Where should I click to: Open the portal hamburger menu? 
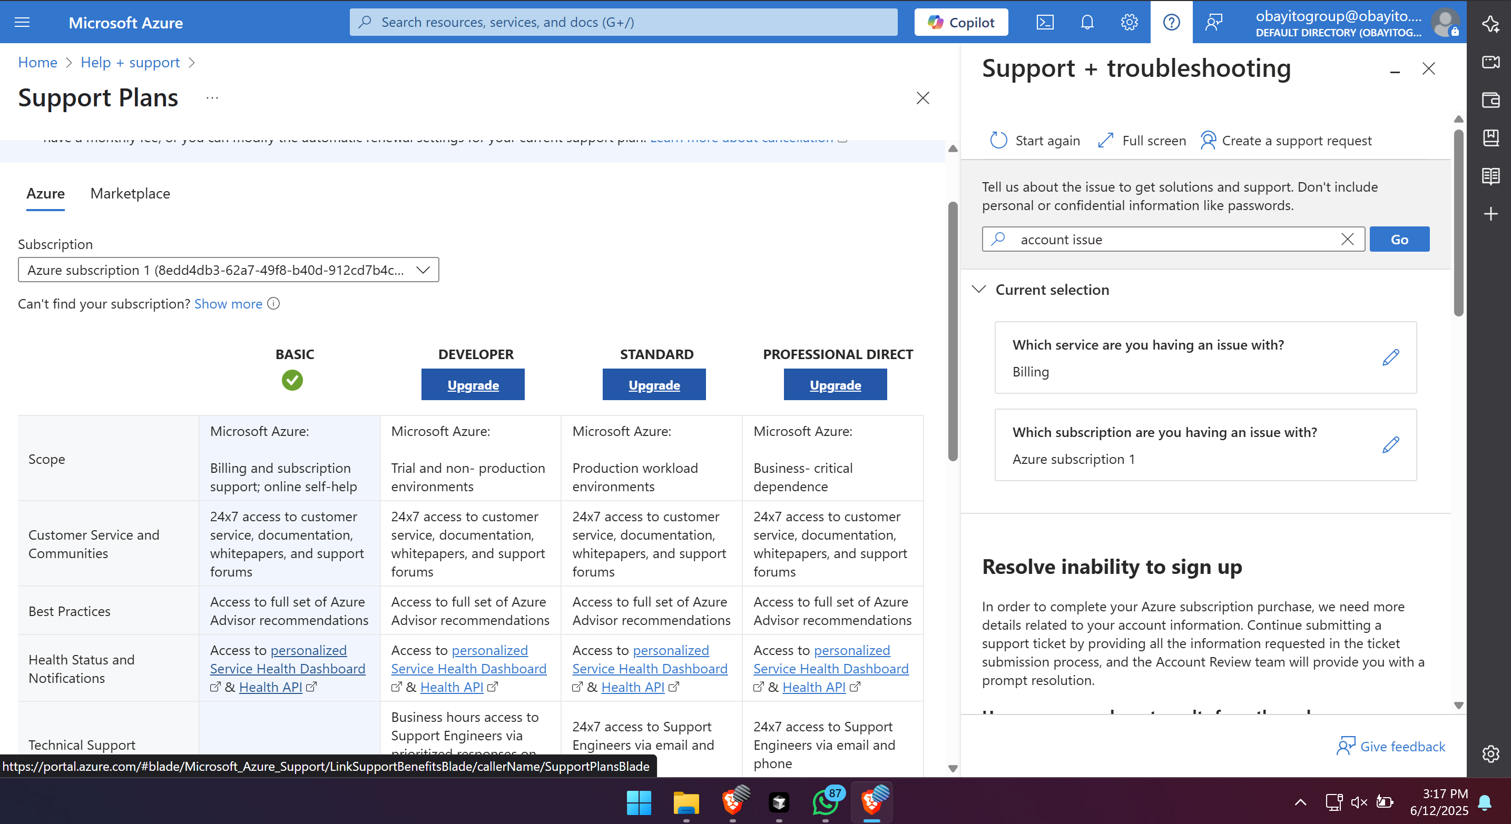tap(22, 22)
